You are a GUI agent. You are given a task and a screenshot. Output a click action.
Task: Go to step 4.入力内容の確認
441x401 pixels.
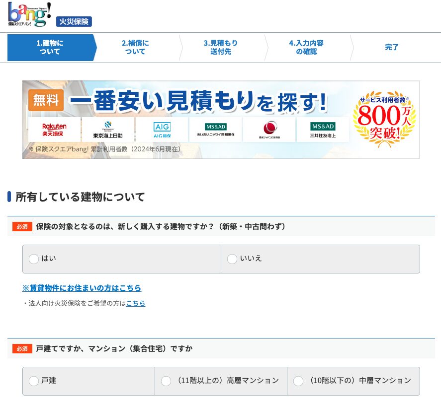306,48
